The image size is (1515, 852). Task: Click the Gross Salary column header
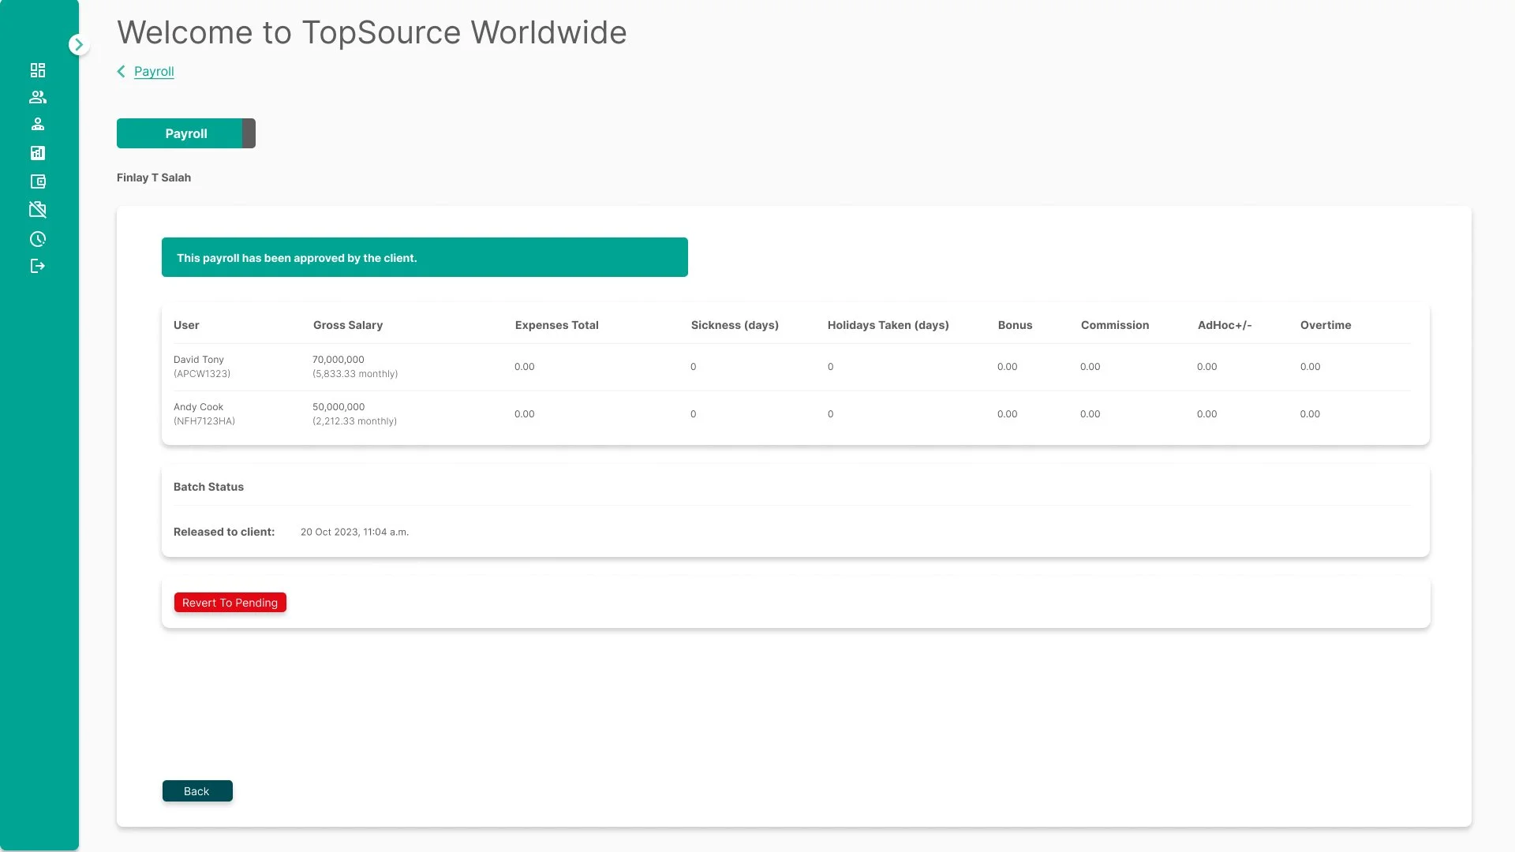[348, 325]
